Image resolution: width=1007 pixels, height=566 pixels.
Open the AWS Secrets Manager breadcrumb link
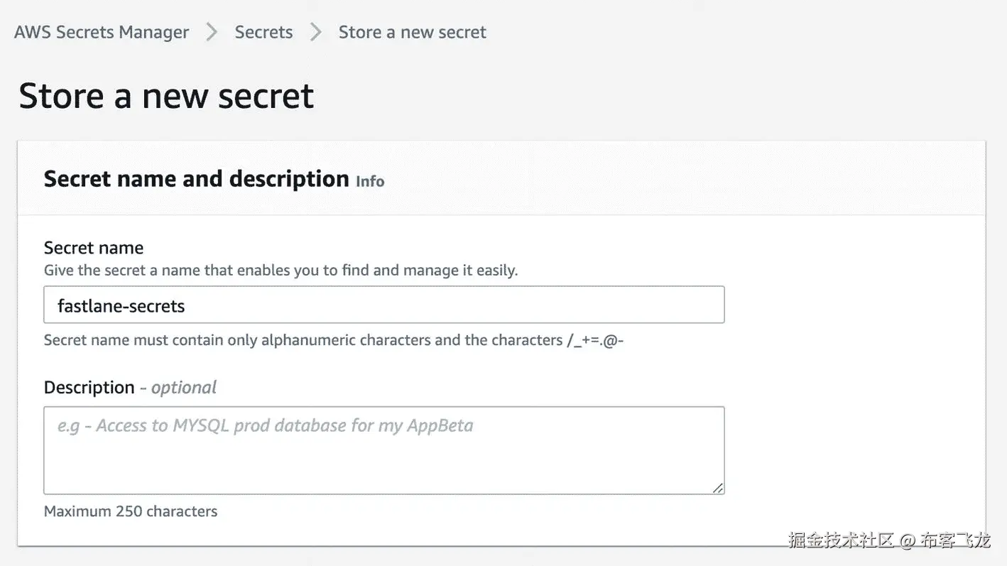point(102,33)
